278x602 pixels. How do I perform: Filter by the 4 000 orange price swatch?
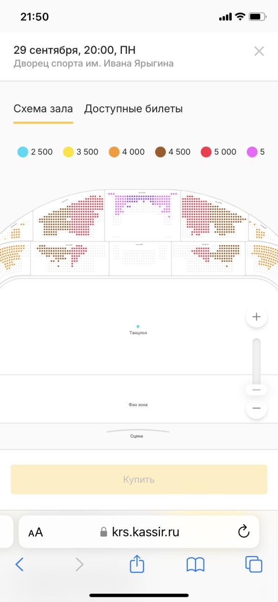pyautogui.click(x=114, y=152)
